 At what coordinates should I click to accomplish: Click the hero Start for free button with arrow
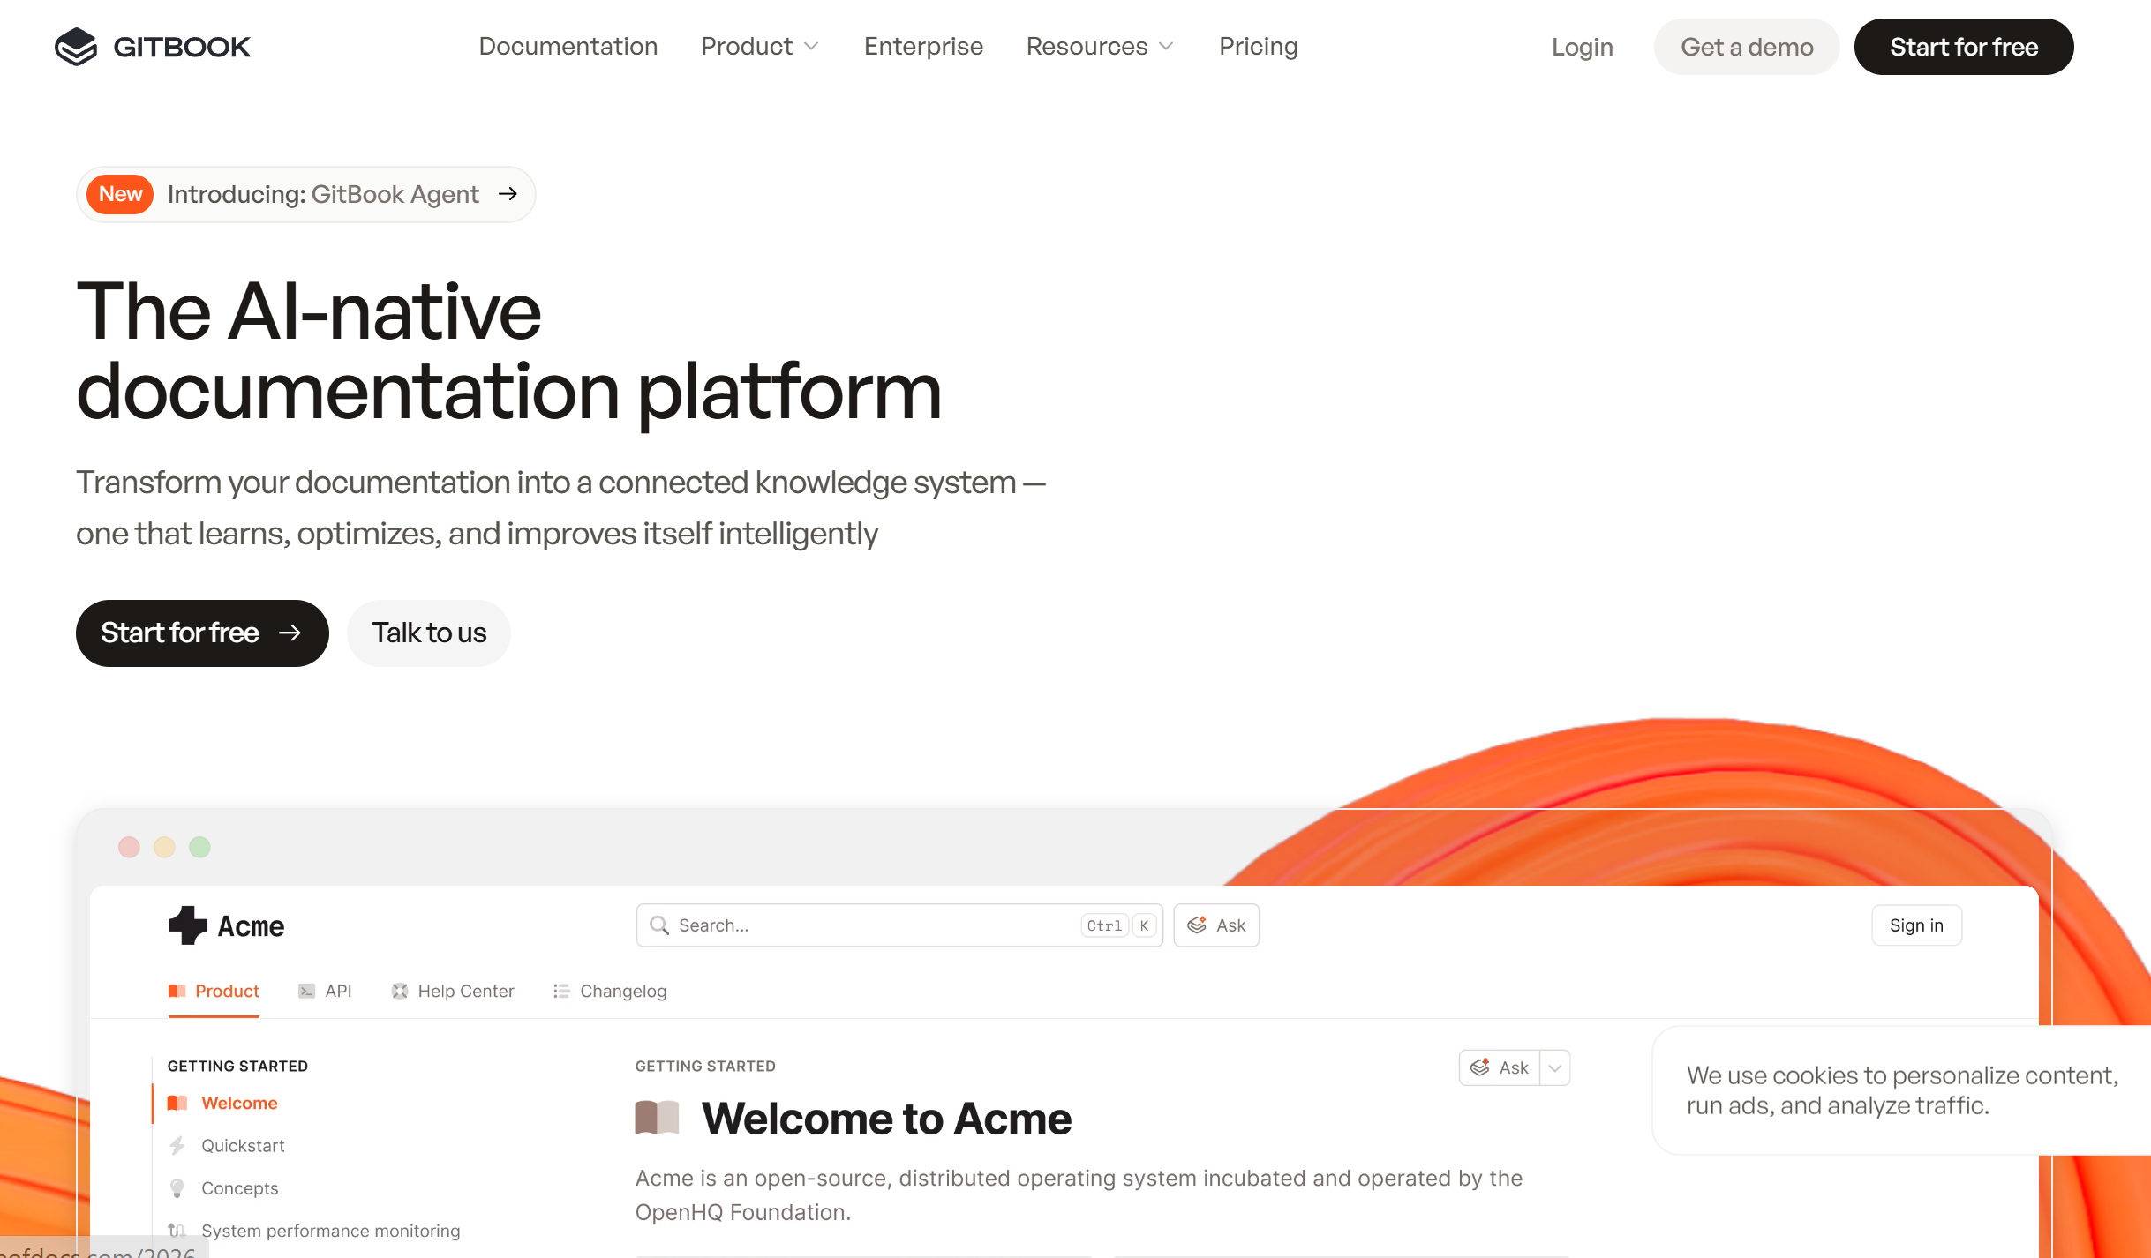[x=202, y=633]
